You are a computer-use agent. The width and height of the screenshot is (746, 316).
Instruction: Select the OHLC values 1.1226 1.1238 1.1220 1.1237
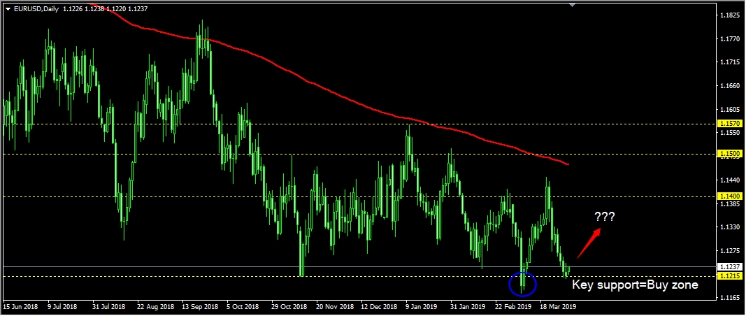coord(103,8)
